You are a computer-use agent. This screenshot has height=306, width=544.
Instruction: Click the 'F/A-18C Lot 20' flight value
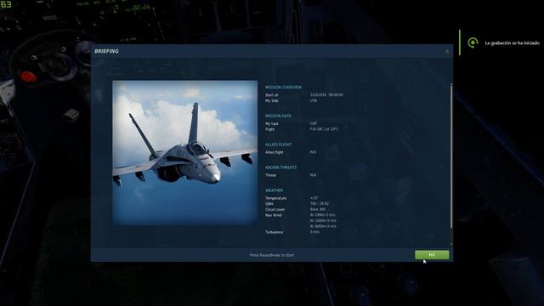324,129
